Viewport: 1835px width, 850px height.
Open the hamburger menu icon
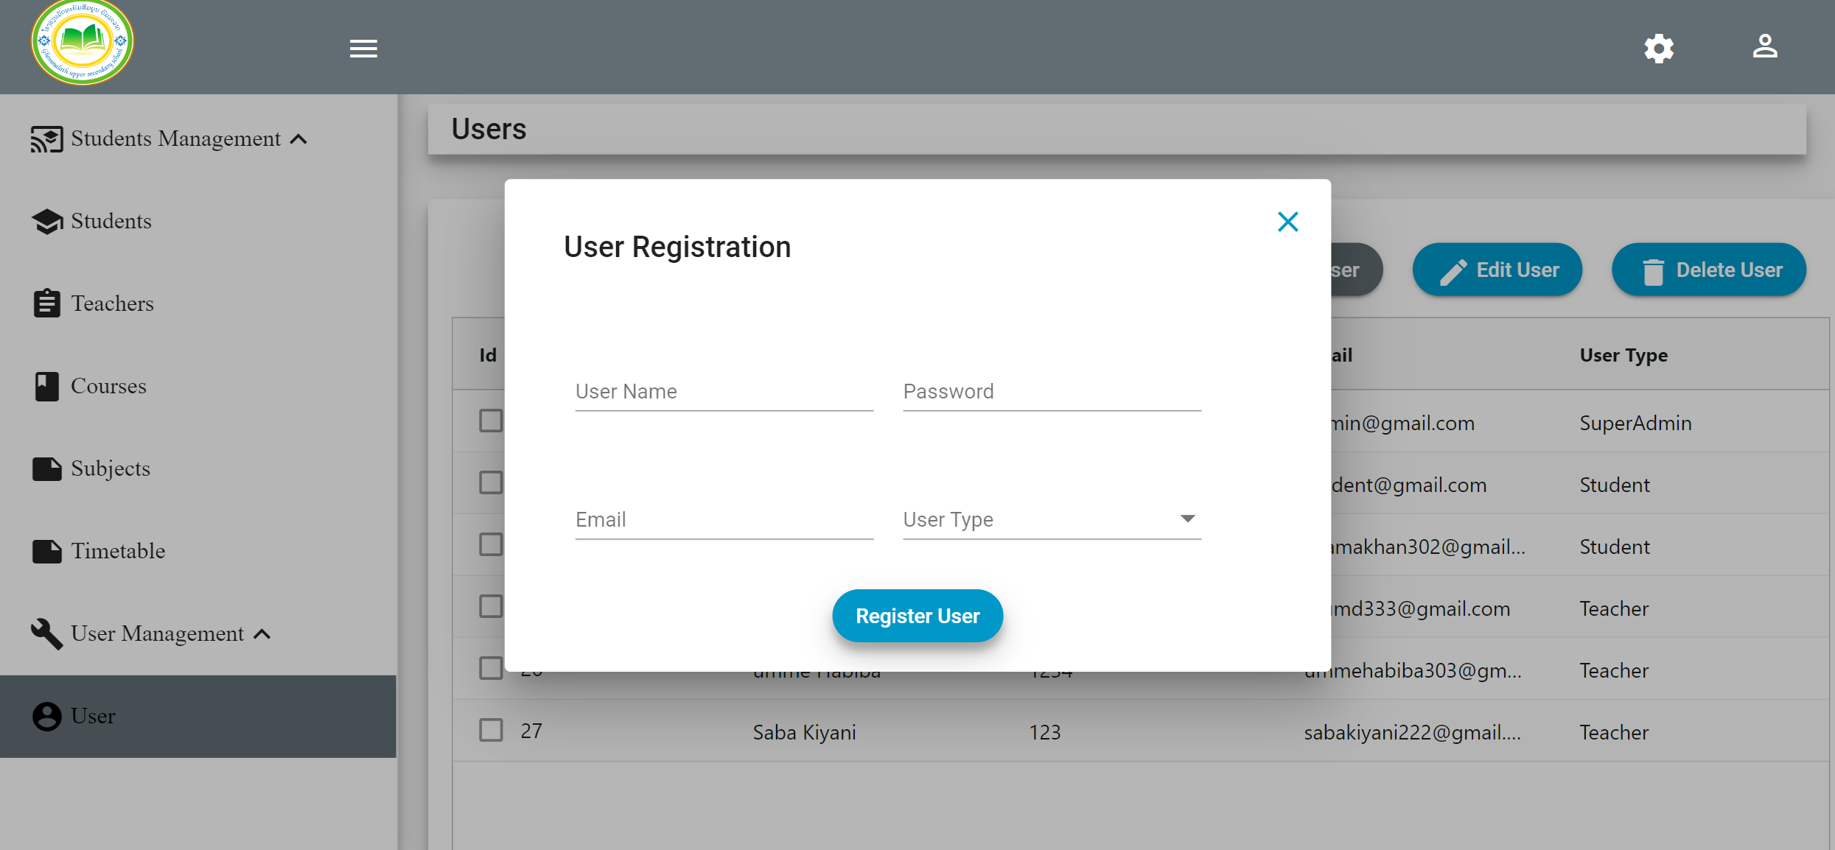coord(363,49)
